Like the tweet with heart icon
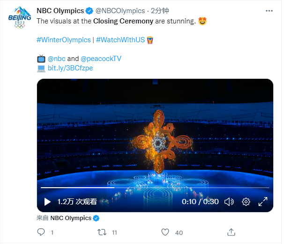The height and width of the screenshot is (244, 284). pos(165,232)
